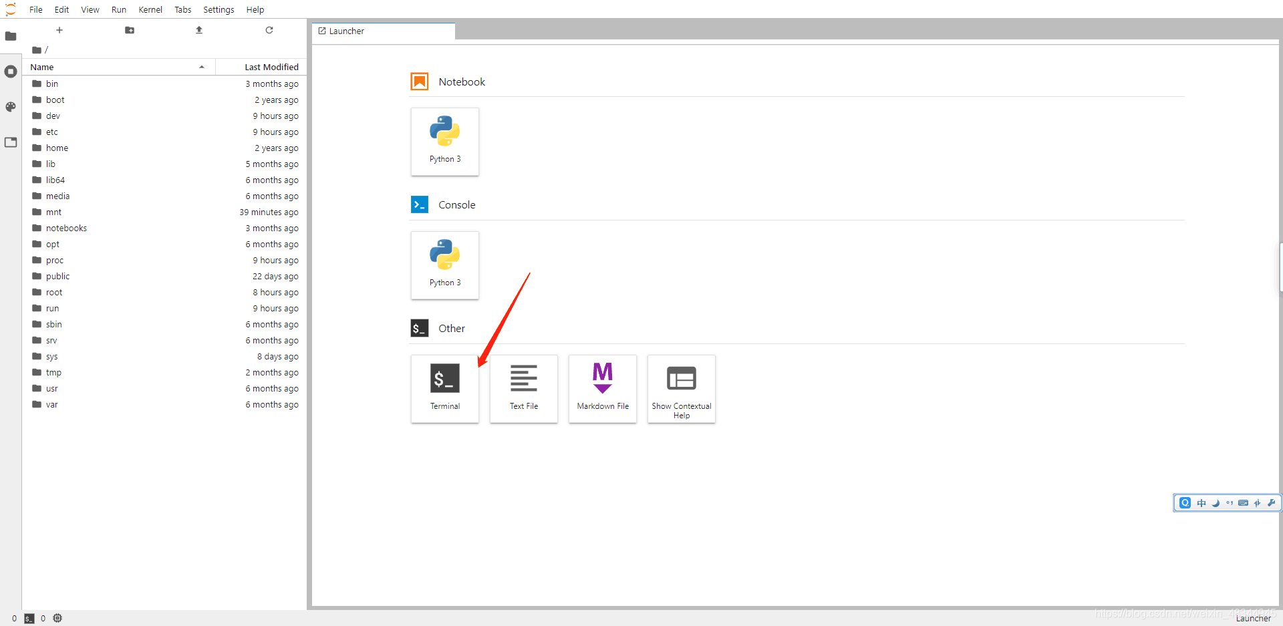Launch Python 3 notebook
The height and width of the screenshot is (626, 1283).
point(445,142)
